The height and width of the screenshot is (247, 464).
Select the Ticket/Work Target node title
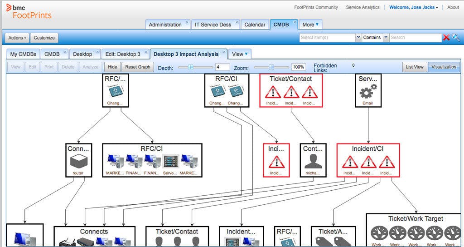[x=416, y=218]
